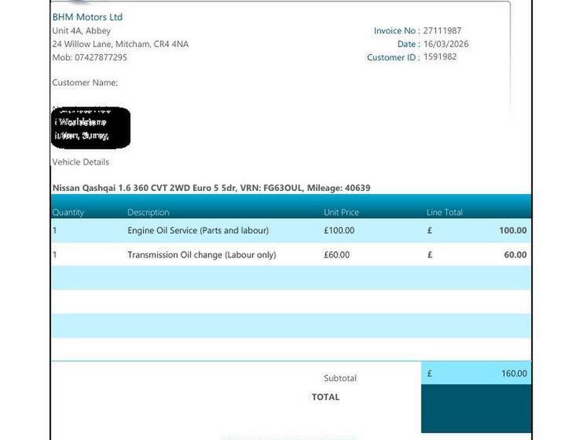Viewport: 587px width, 440px height.
Task: Select the 160.00 subtotal value
Action: coord(514,373)
